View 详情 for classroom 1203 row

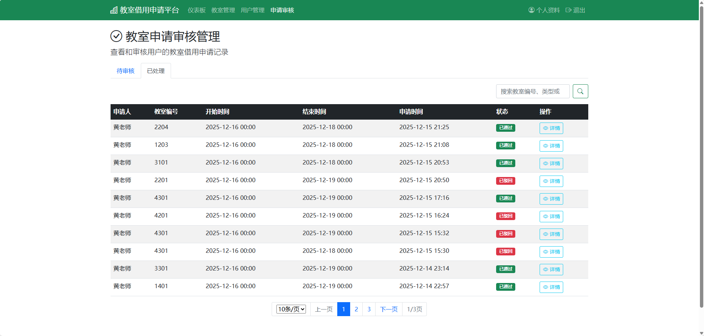pos(551,146)
